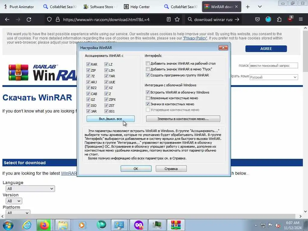Switch to the Help Center tab
Viewport: 308px width, 231px height.
tap(137, 7)
